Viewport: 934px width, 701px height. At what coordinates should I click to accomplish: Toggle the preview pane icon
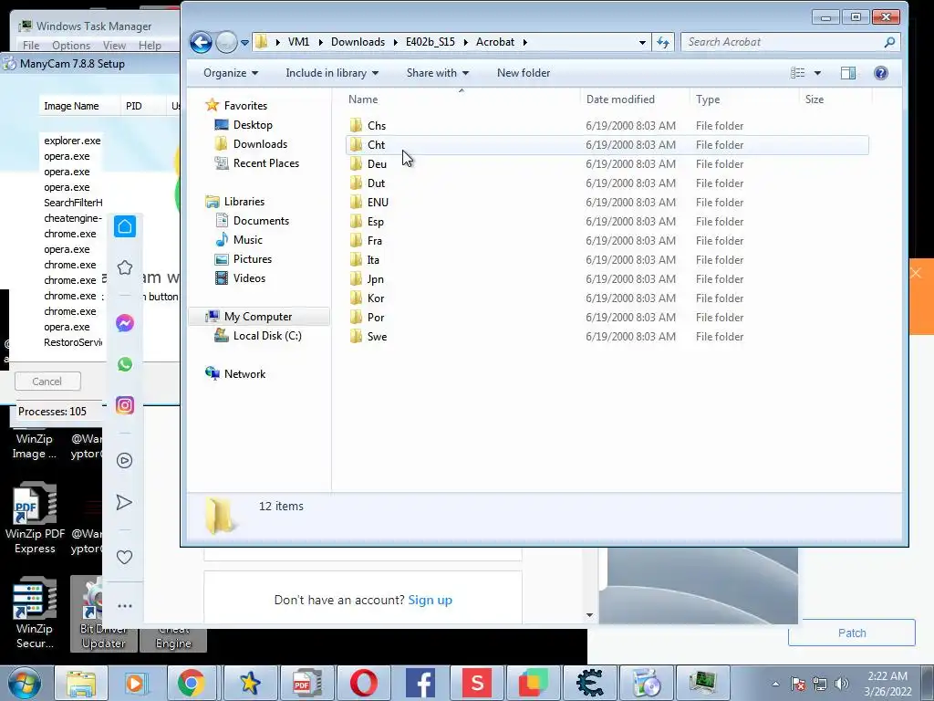pos(848,73)
